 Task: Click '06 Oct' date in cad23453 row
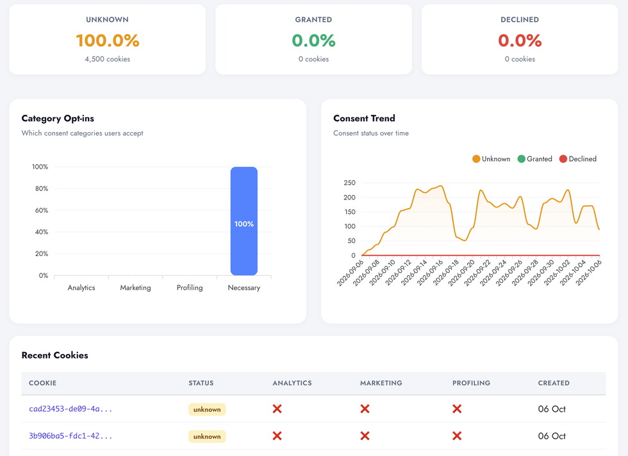coord(552,409)
